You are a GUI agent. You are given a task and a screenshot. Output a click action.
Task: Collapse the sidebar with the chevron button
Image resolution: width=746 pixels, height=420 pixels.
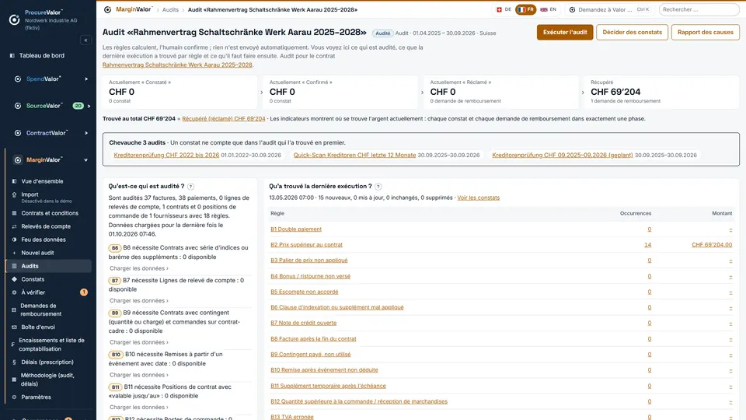[x=85, y=40]
